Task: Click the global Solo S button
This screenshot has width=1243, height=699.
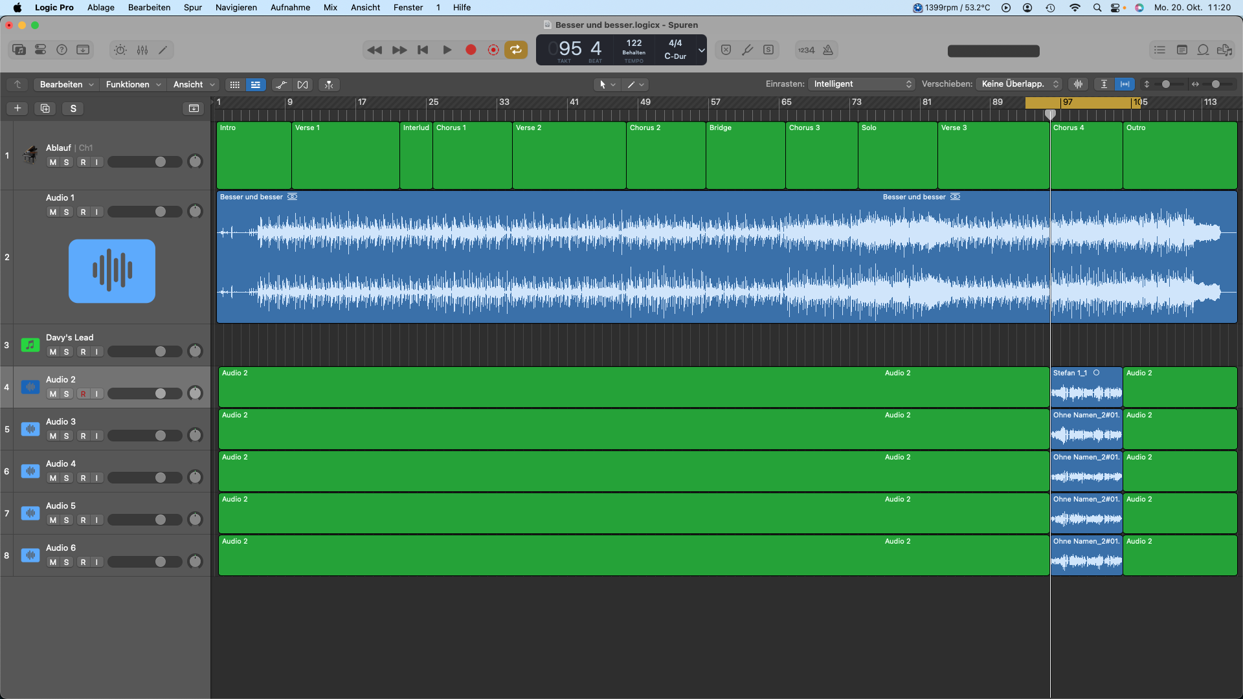Action: coord(73,108)
